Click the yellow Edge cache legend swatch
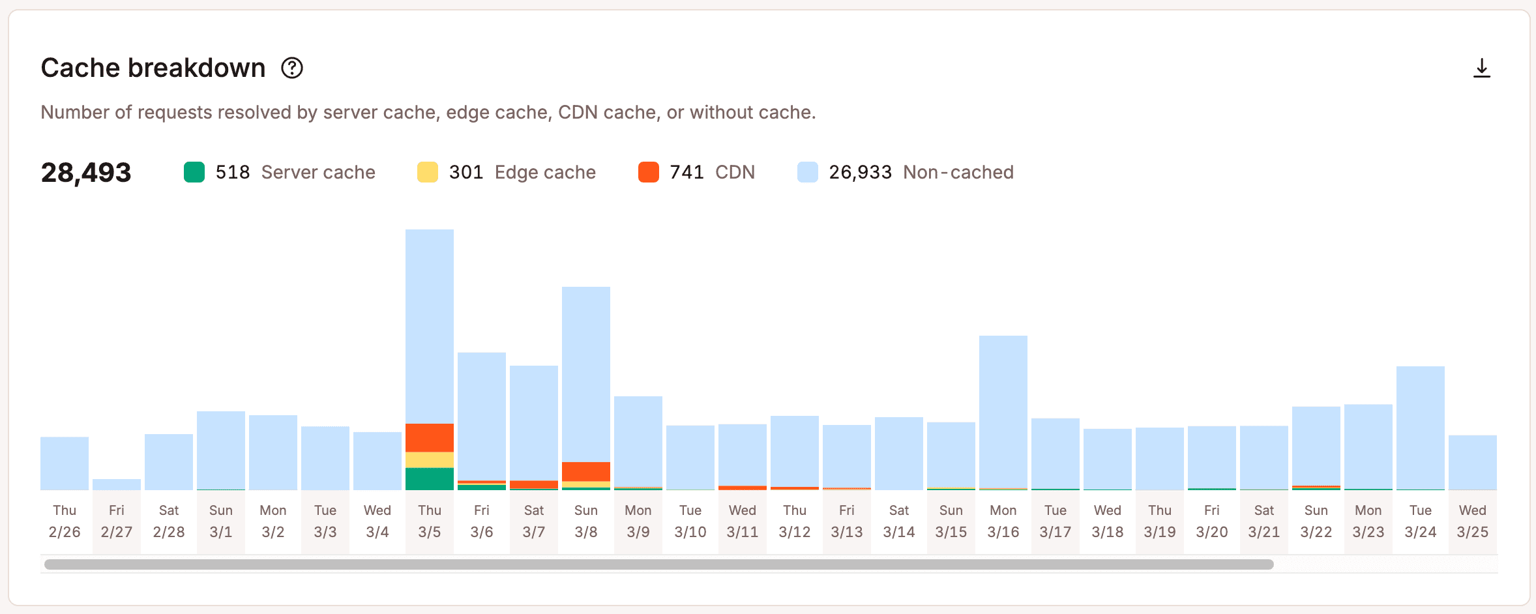This screenshot has height=614, width=1536. click(427, 171)
